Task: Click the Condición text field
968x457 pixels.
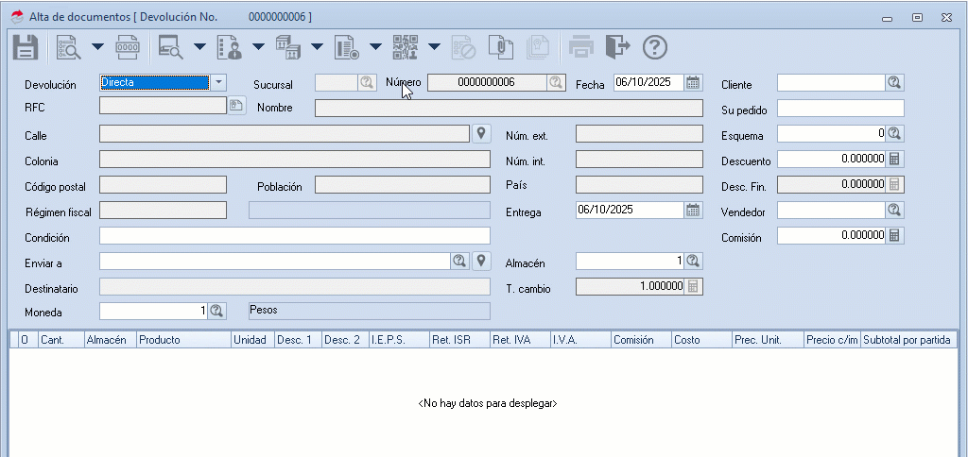Action: click(x=294, y=236)
